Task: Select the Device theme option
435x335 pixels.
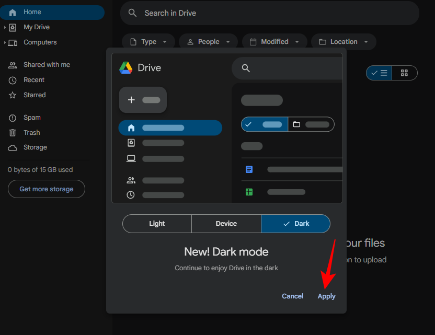Action: [x=226, y=224]
